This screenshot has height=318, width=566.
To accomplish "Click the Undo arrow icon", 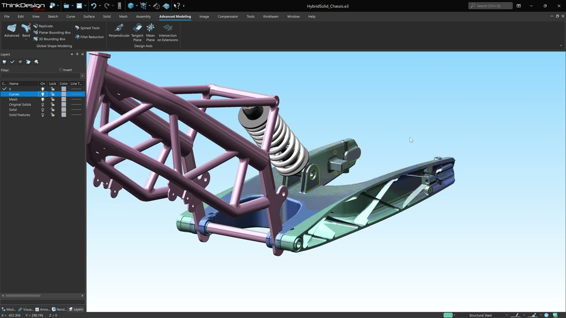I will 93,6.
